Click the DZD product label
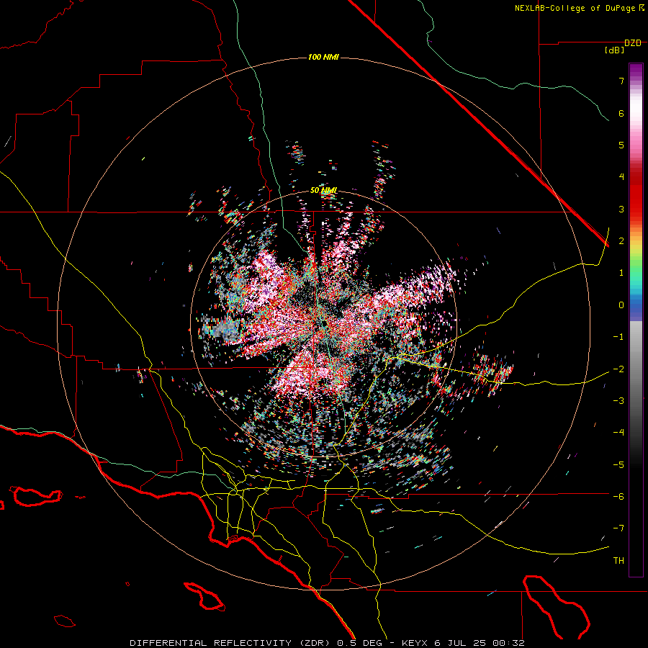The image size is (648, 648). [633, 43]
